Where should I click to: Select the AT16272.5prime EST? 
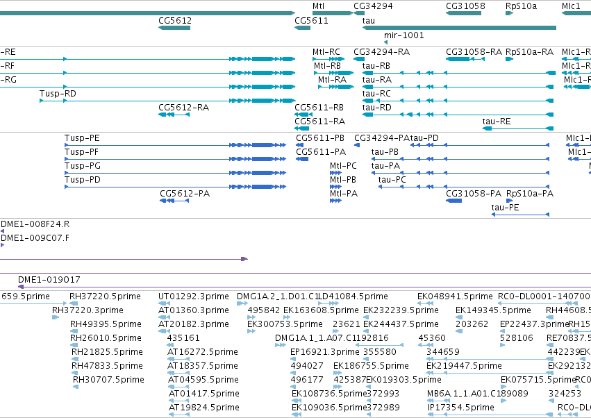click(178, 359)
